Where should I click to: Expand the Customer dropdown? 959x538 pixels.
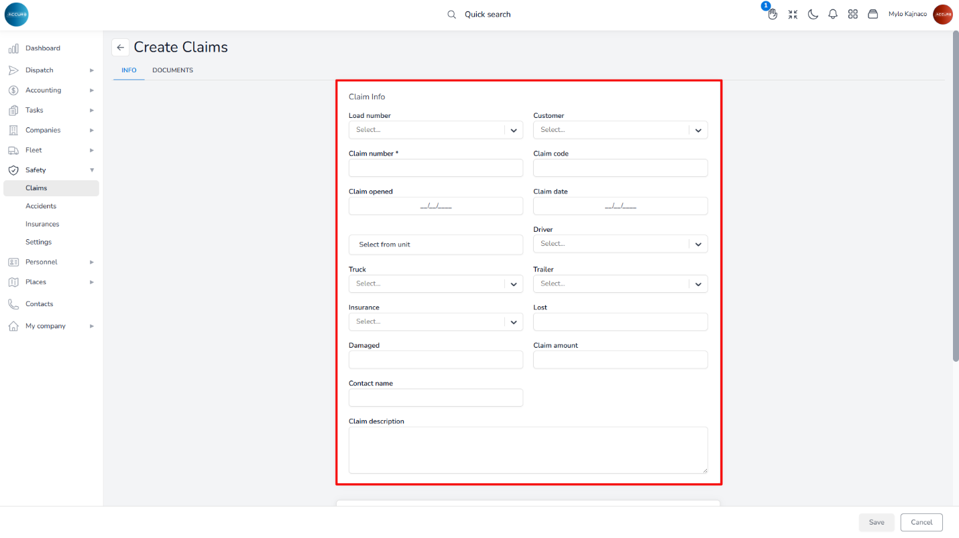point(620,130)
